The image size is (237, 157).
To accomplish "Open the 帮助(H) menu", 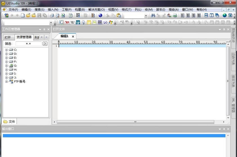I will (202, 10).
